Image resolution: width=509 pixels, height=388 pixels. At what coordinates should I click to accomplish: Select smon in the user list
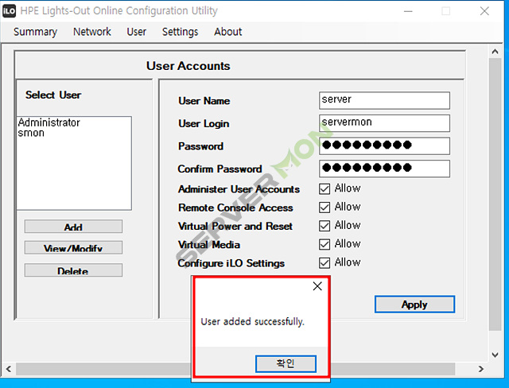pyautogui.click(x=31, y=133)
